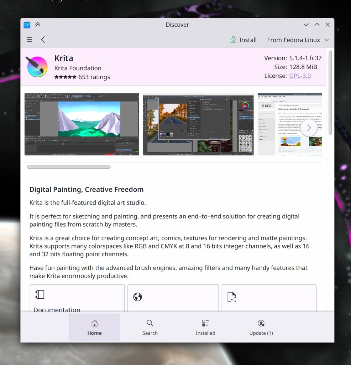The width and height of the screenshot is (351, 365).
Task: Open the hamburger menu icon
Action: (x=29, y=40)
